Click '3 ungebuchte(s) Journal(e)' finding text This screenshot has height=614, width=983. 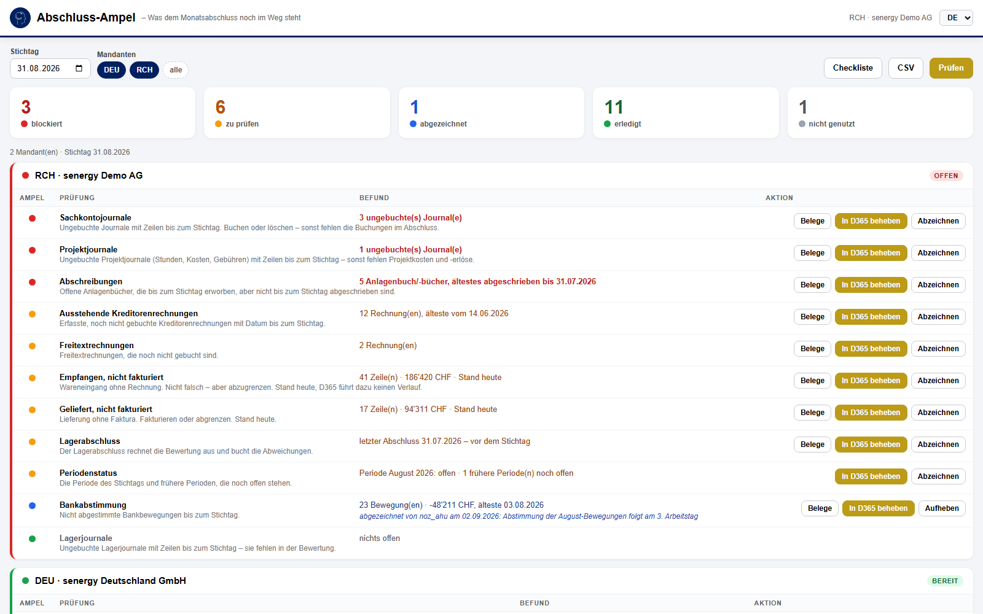point(410,218)
